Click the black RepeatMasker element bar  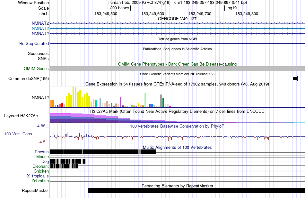pos(196,190)
